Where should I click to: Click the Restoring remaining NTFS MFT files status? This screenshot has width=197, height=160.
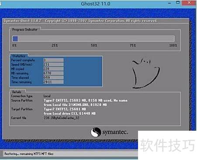29,154
